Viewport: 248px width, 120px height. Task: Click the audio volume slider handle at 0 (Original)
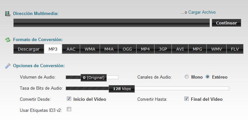tap(94, 78)
